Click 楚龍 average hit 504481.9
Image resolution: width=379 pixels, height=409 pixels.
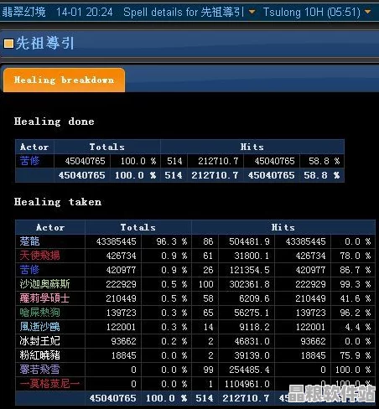[249, 241]
